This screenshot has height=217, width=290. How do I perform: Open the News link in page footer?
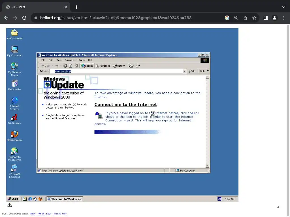pos(33,214)
